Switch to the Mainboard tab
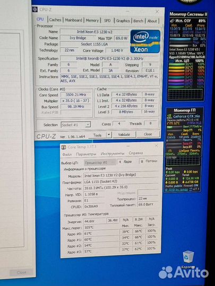 [x=73, y=20]
